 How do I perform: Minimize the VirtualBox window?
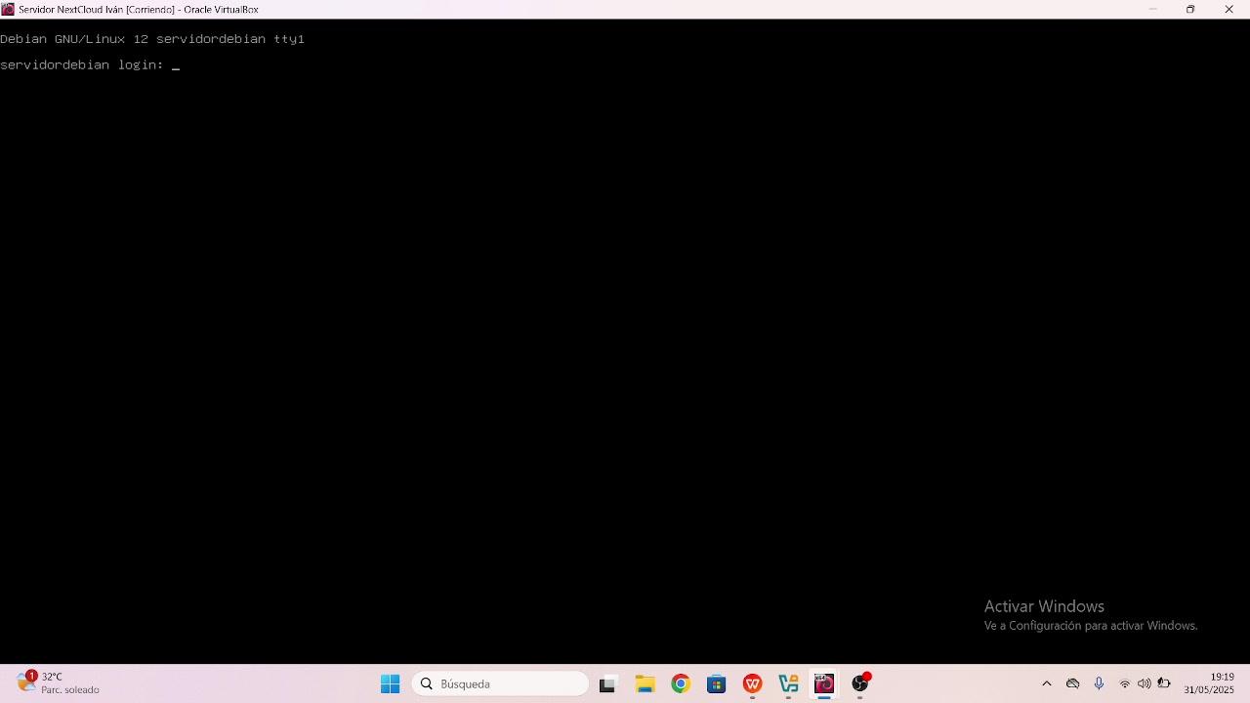[x=1152, y=9]
